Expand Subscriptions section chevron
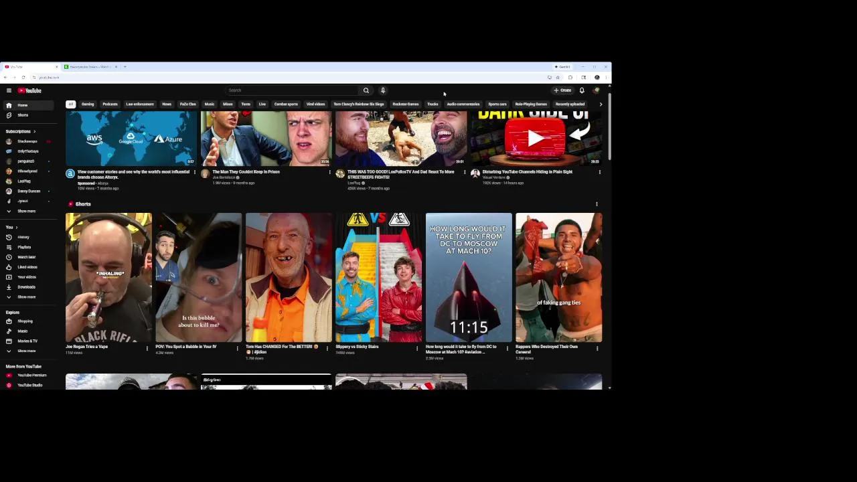This screenshot has height=482, width=857. [34, 131]
